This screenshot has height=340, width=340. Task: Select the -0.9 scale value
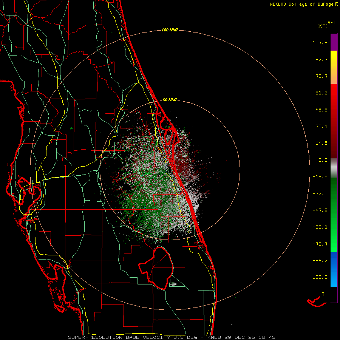pyautogui.click(x=321, y=160)
